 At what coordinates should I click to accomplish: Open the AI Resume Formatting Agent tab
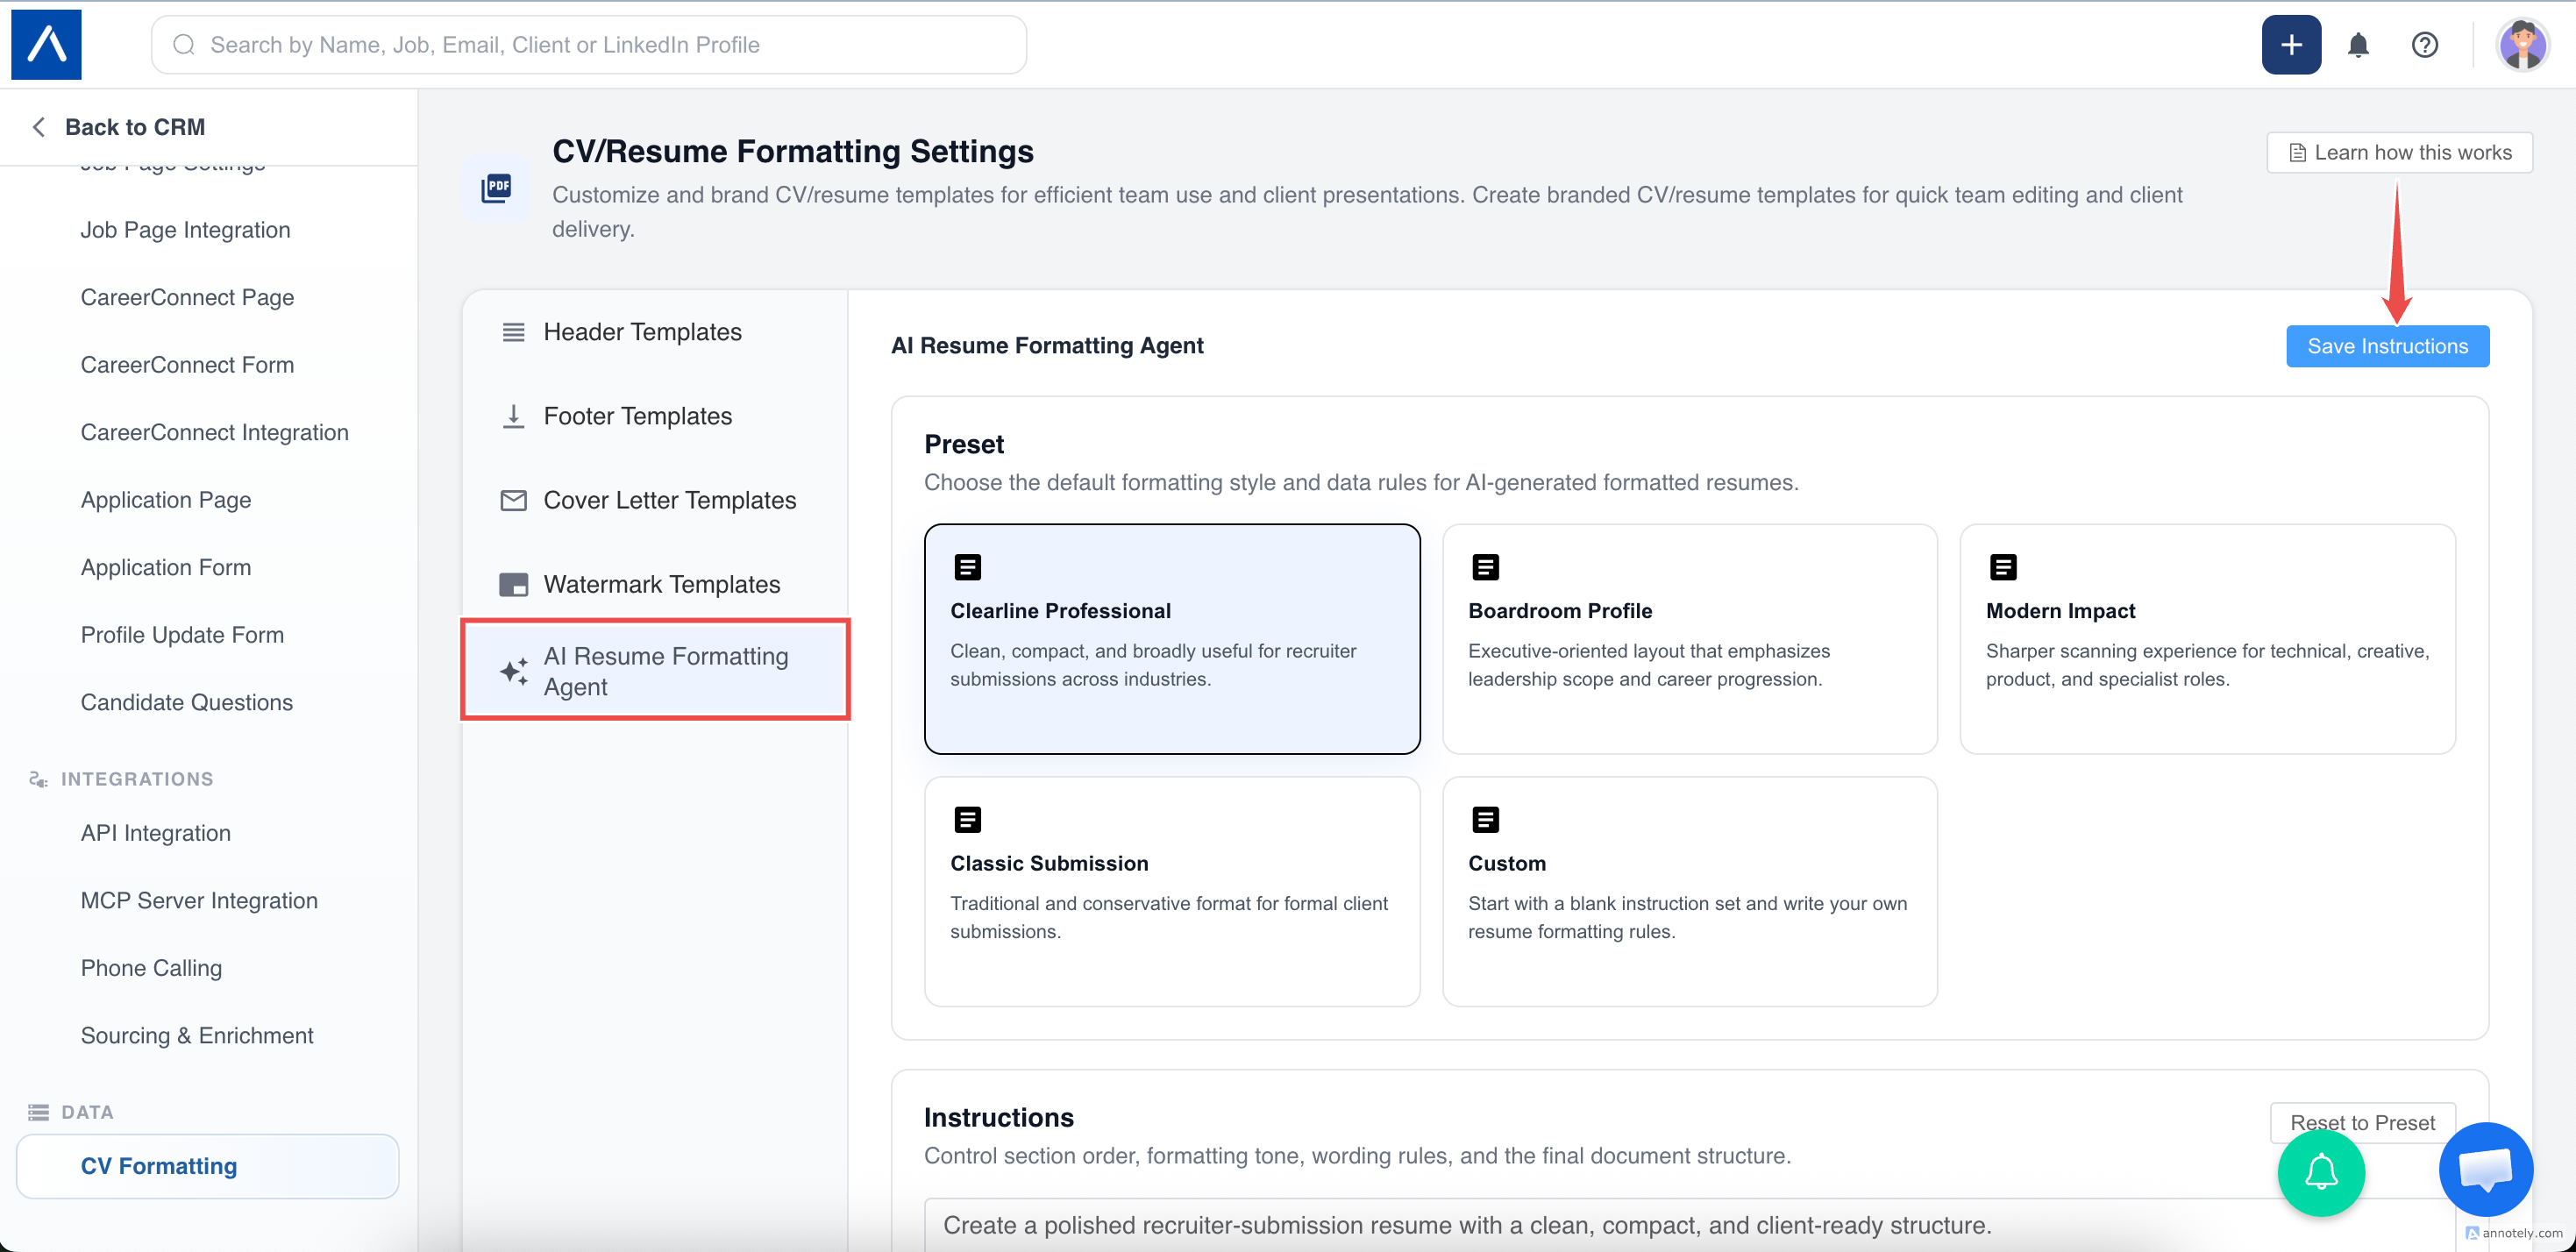[655, 671]
